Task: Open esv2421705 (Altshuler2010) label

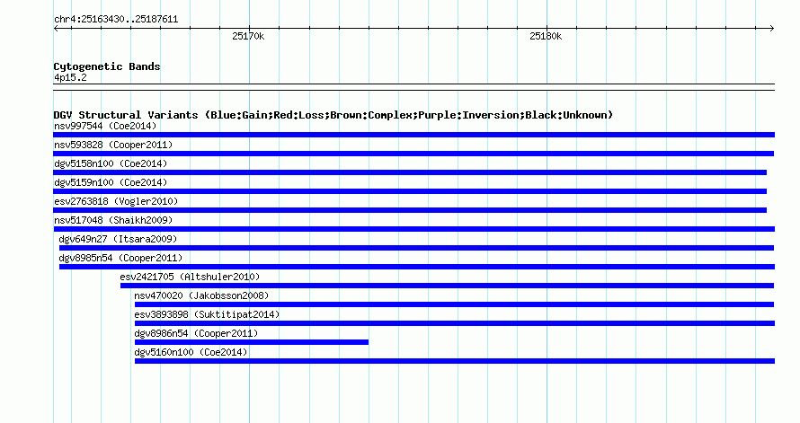Action: click(x=190, y=277)
